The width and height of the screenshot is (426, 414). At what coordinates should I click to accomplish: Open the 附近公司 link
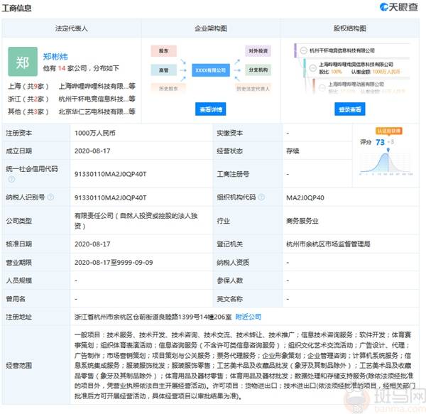click(x=248, y=317)
